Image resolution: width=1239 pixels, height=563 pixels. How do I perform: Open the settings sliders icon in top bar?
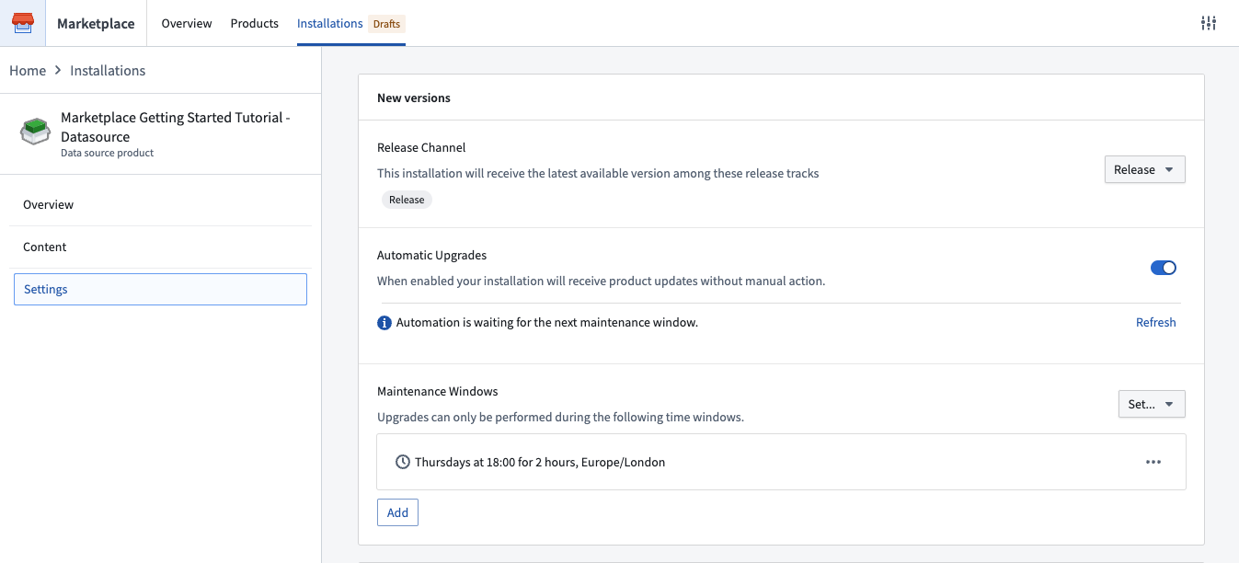point(1209,23)
